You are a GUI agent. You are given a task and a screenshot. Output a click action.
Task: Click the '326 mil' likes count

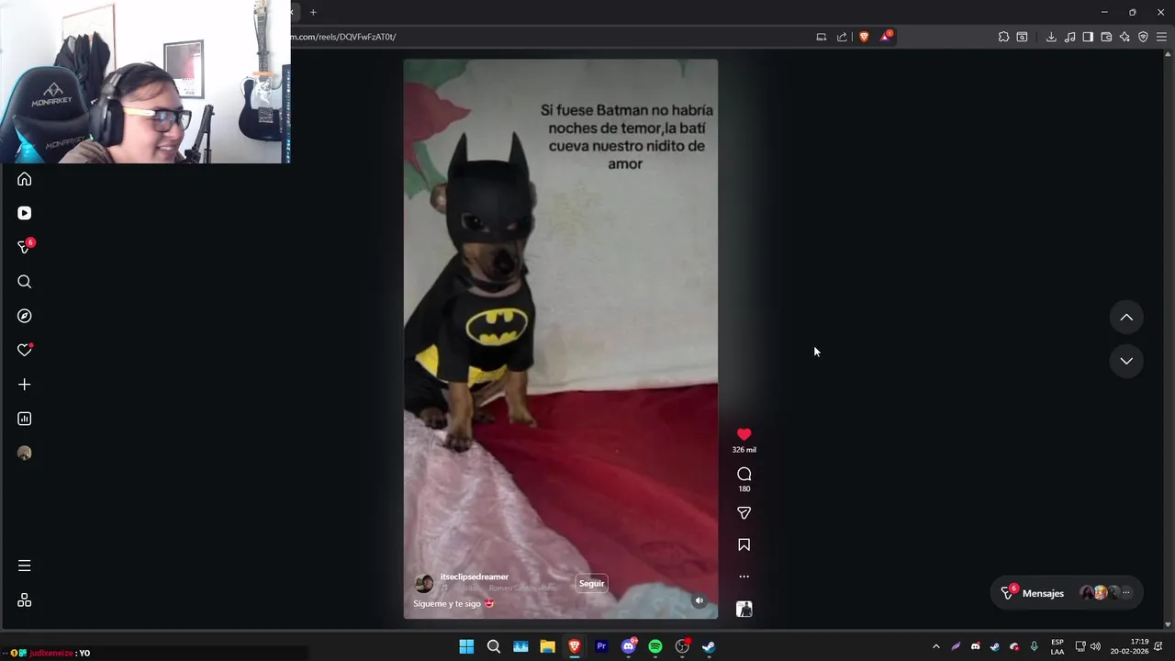pos(744,450)
